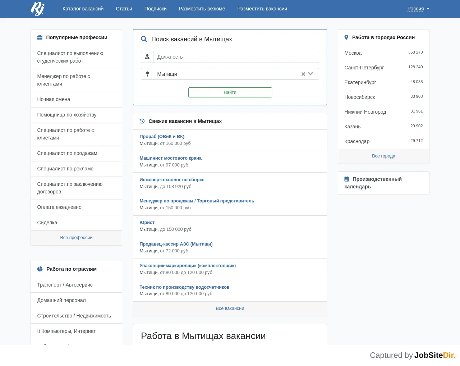Open Техник по производству водосчетчиков vacancy
The width and height of the screenshot is (460, 366).
(x=185, y=287)
